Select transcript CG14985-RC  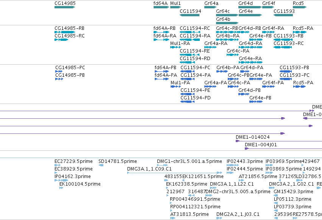click(x=61, y=40)
